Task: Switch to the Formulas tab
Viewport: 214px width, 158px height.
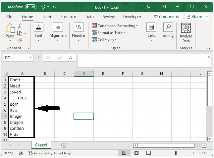Action: (x=68, y=17)
